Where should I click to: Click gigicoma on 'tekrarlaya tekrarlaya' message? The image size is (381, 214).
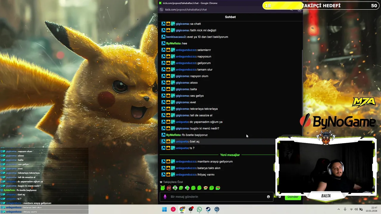pos(182,109)
